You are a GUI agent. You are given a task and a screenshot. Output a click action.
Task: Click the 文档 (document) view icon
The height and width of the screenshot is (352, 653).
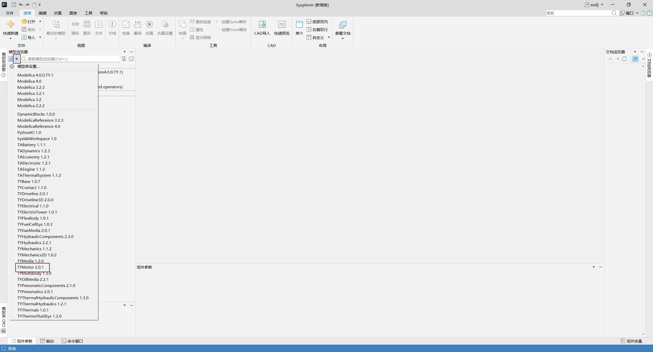pos(112,24)
